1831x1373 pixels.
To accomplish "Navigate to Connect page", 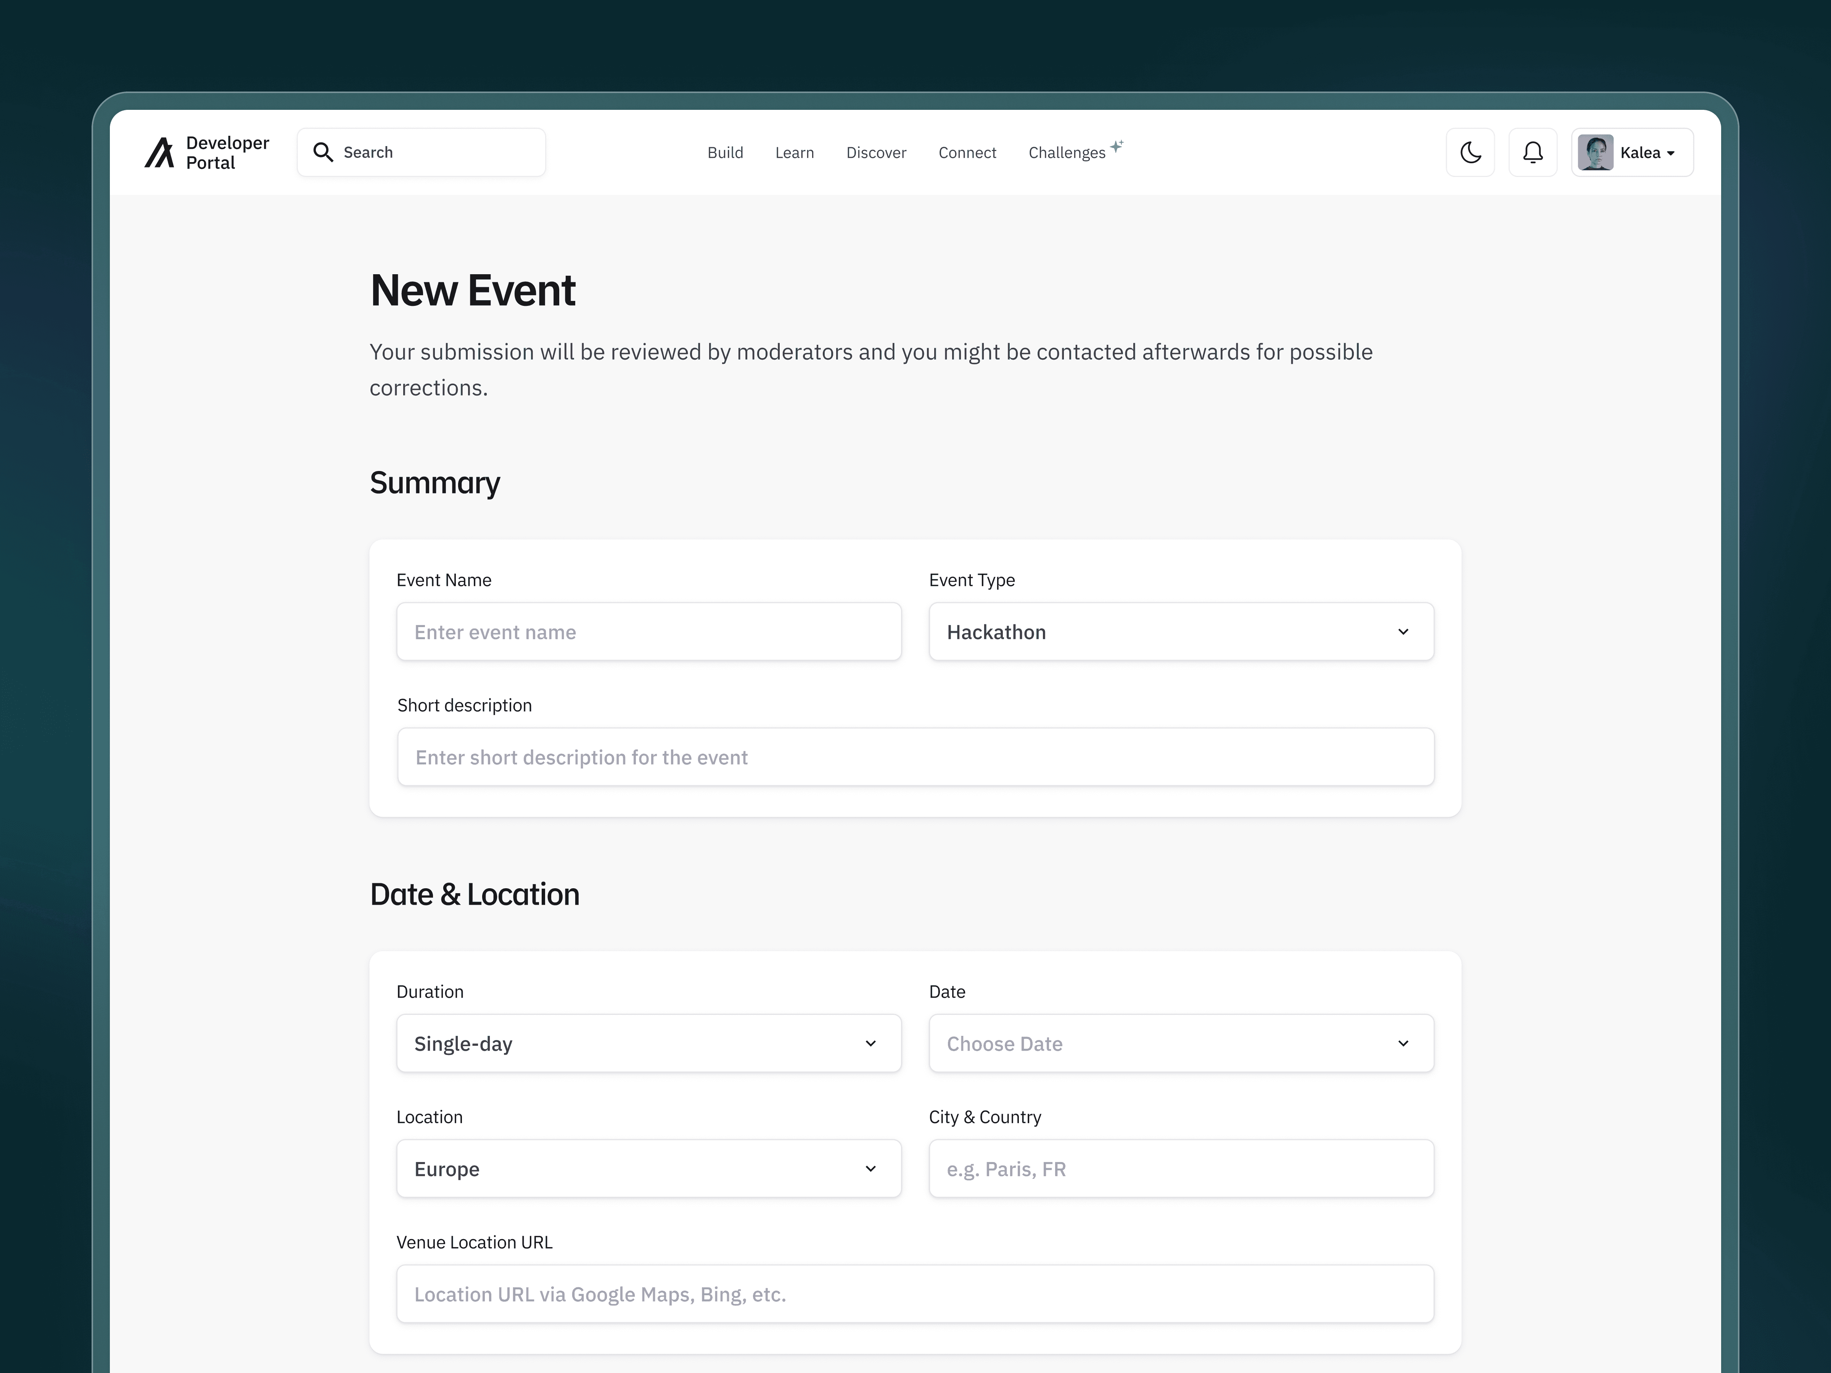I will (967, 152).
